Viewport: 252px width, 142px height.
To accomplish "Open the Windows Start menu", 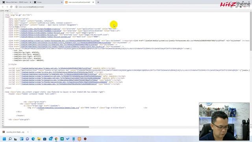I will click(x=4, y=139).
